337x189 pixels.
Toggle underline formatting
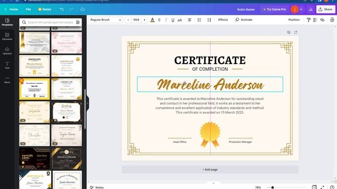pos(173,20)
